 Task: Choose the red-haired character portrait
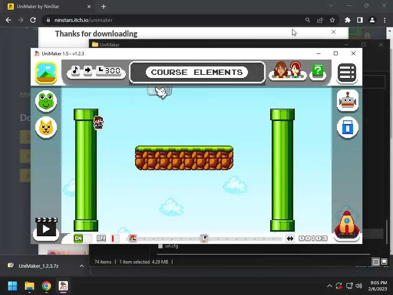296,69
